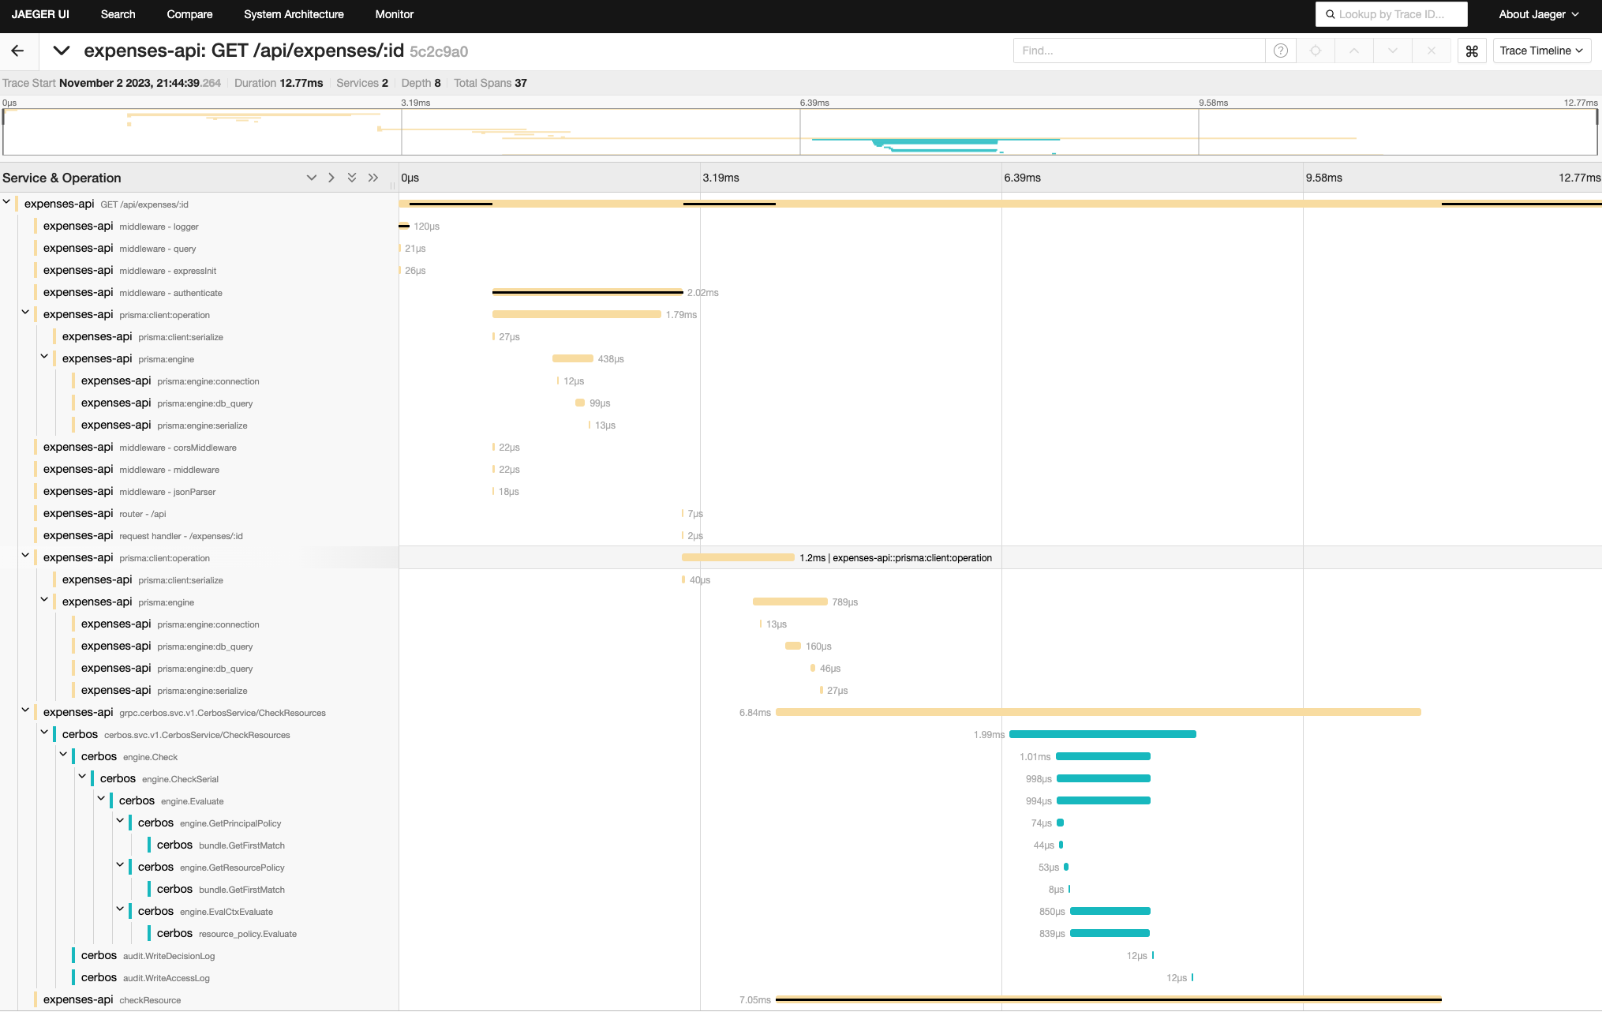
Task: Clear the find search X icon
Action: point(1432,51)
